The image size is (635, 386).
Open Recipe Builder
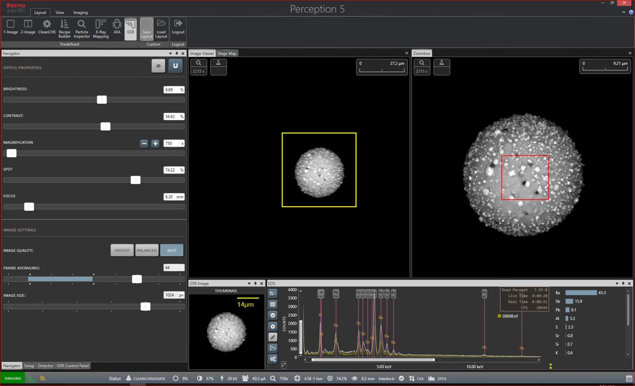65,29
